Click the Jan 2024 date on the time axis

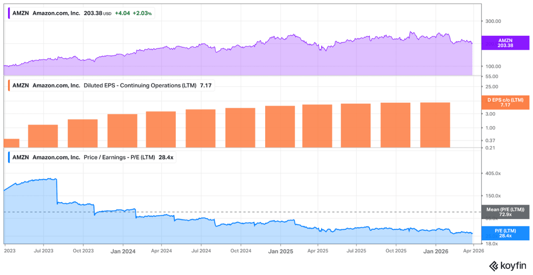(123, 251)
